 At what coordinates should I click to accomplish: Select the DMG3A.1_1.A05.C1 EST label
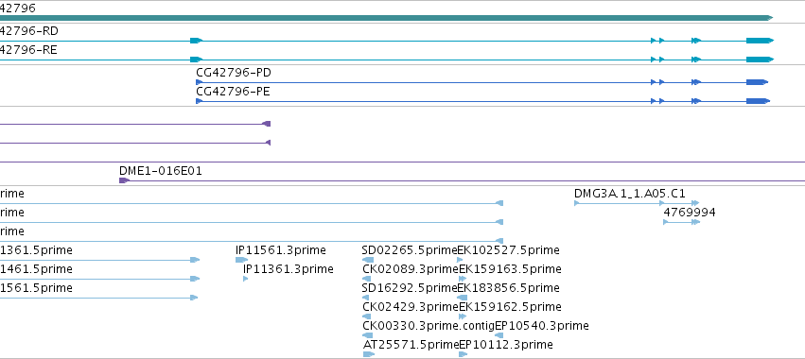coord(629,194)
